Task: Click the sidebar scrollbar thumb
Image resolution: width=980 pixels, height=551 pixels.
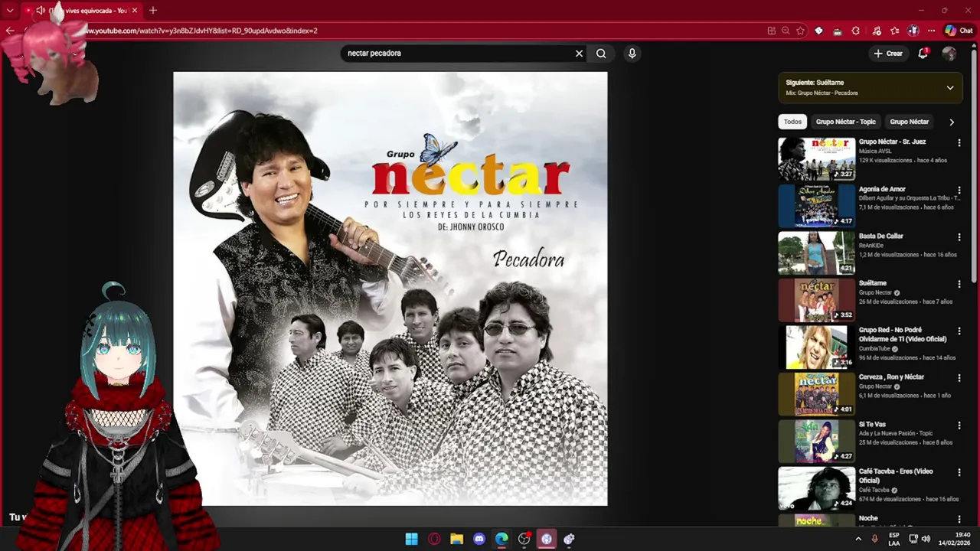Action: pos(974,165)
